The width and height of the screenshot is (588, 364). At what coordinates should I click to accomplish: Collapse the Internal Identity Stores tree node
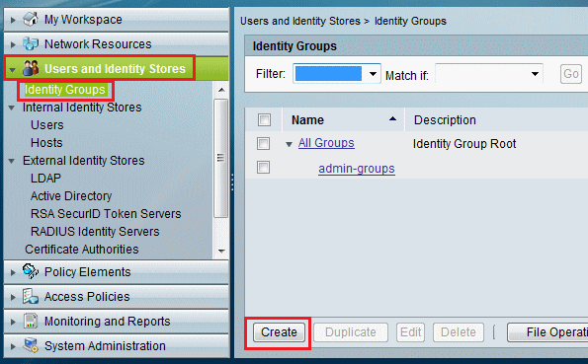click(x=12, y=108)
